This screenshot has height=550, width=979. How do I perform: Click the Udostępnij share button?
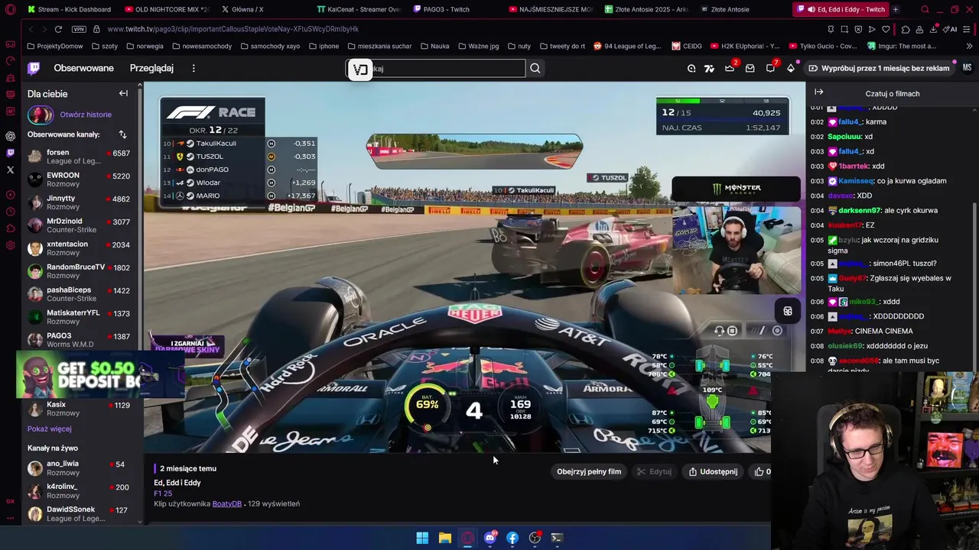click(x=713, y=471)
